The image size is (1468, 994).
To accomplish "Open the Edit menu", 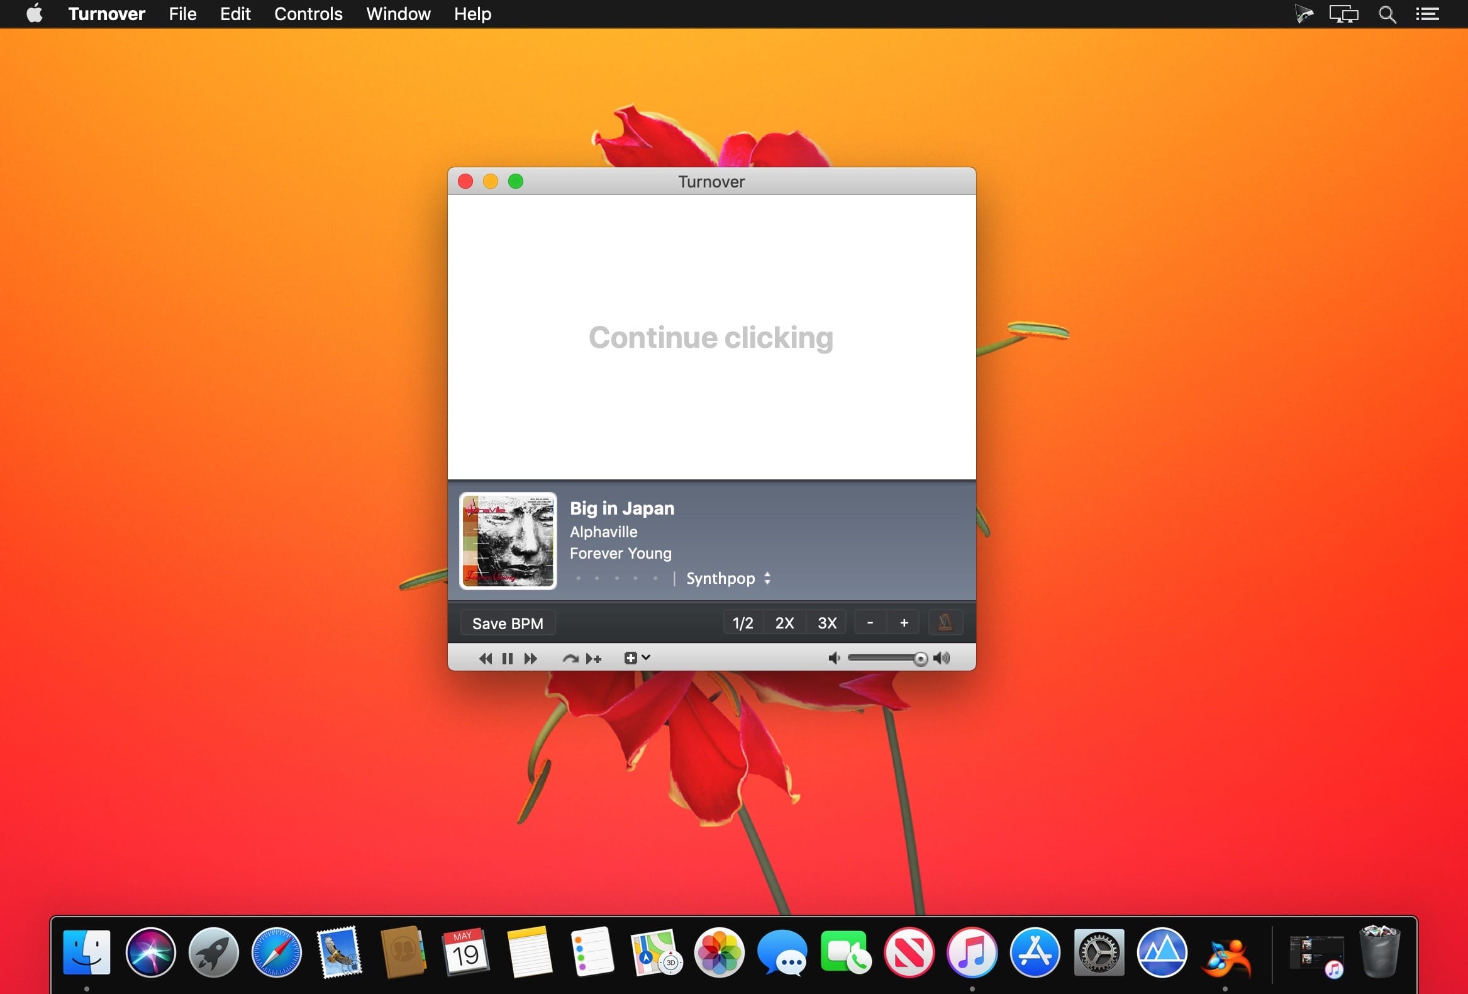I will [235, 14].
